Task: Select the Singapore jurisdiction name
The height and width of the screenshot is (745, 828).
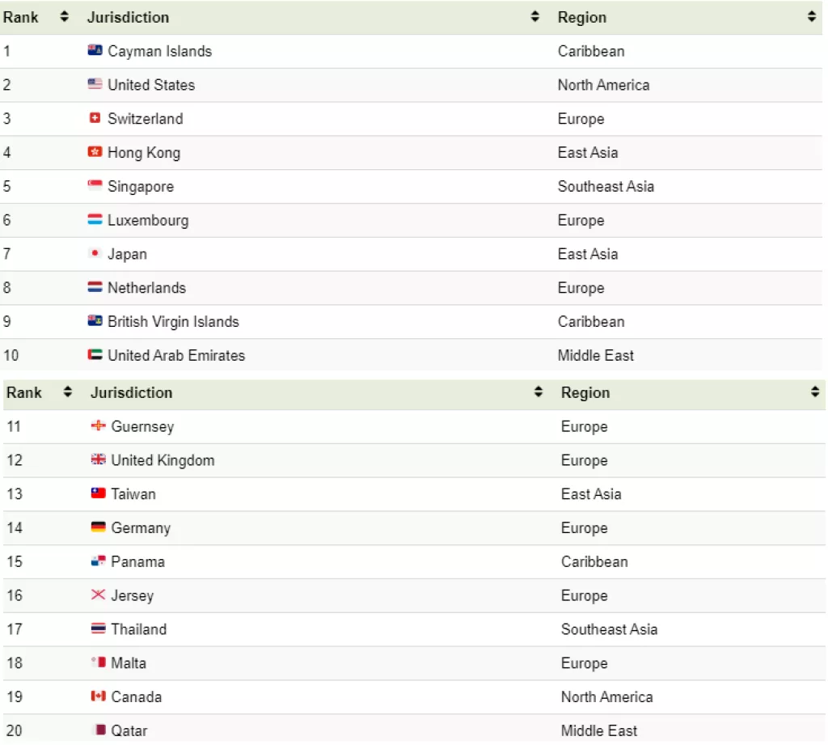Action: [x=141, y=187]
